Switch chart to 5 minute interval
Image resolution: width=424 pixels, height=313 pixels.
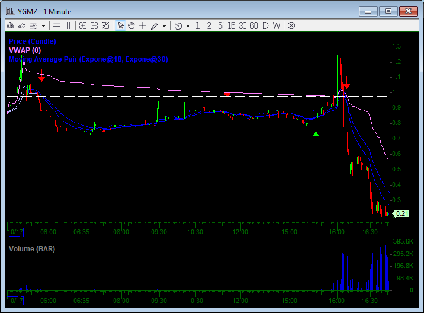(220, 25)
